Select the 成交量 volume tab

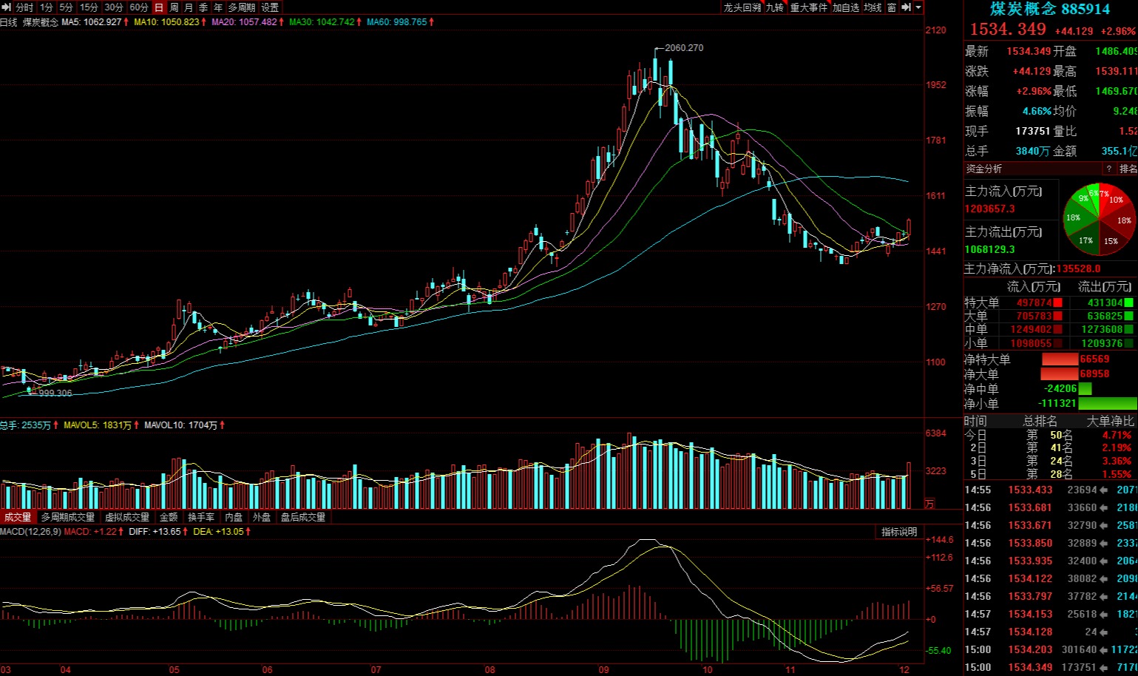pos(18,517)
